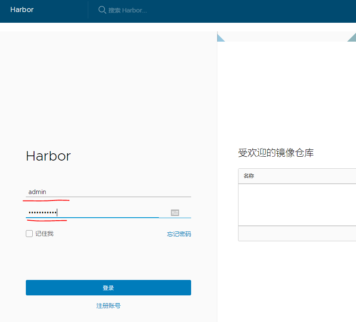Click the 受欢迎的镜像仓库 heading
Viewport: 356px width, 322px height.
pyautogui.click(x=276, y=152)
